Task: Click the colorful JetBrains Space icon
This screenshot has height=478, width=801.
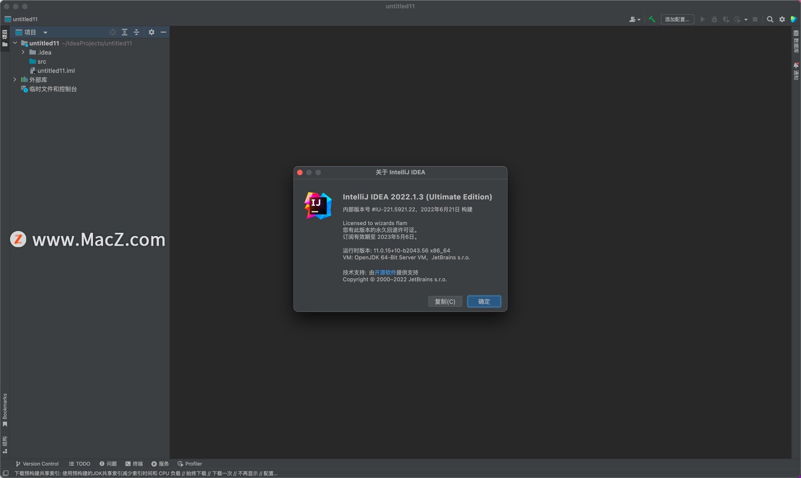Action: click(x=794, y=19)
